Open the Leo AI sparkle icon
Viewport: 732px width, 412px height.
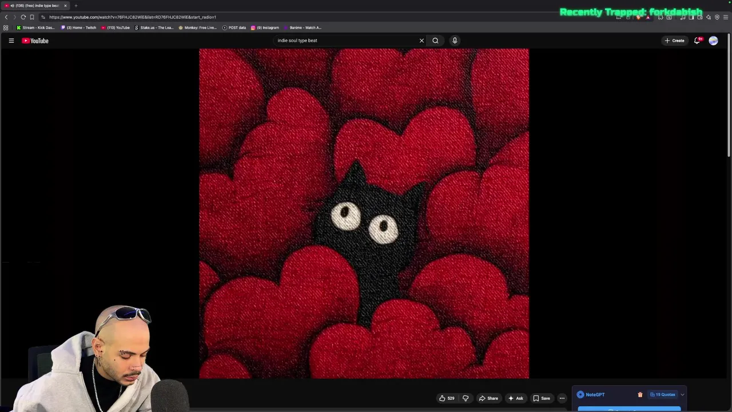[709, 18]
